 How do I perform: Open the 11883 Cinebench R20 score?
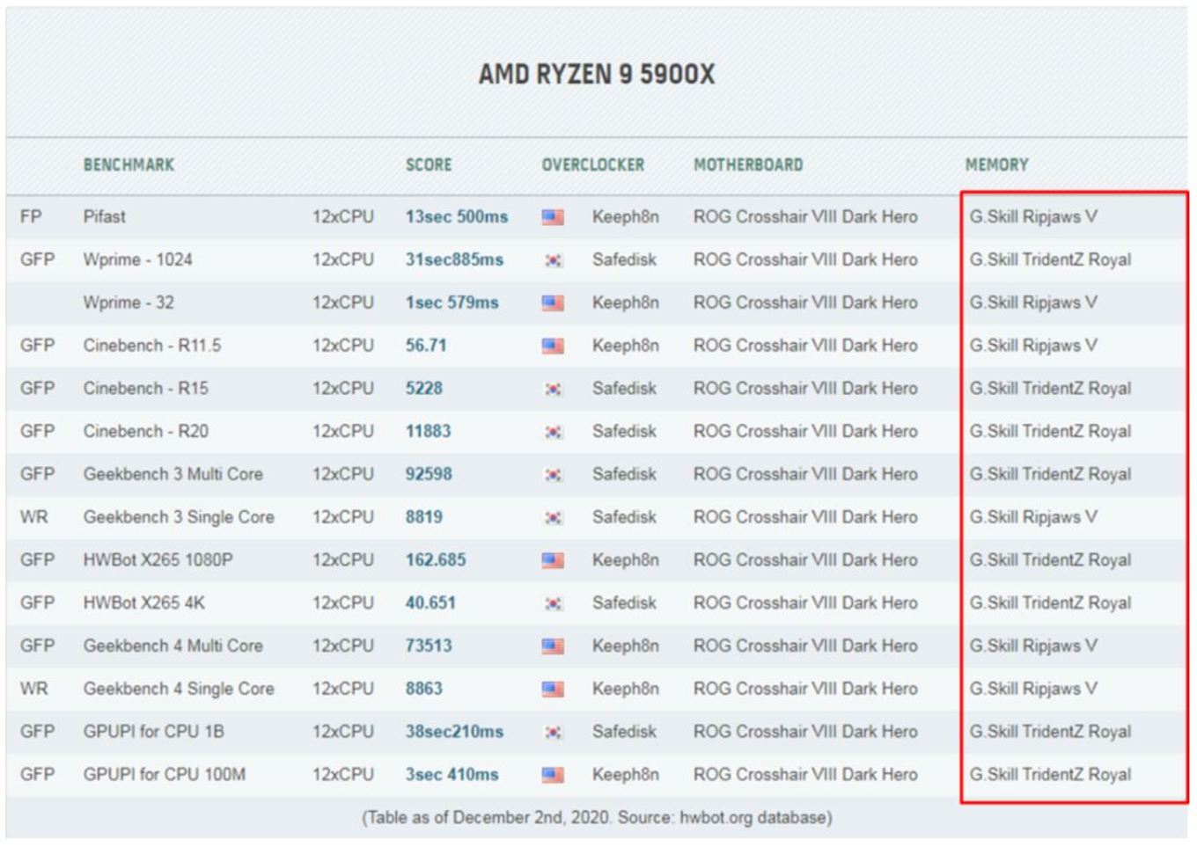click(x=428, y=431)
